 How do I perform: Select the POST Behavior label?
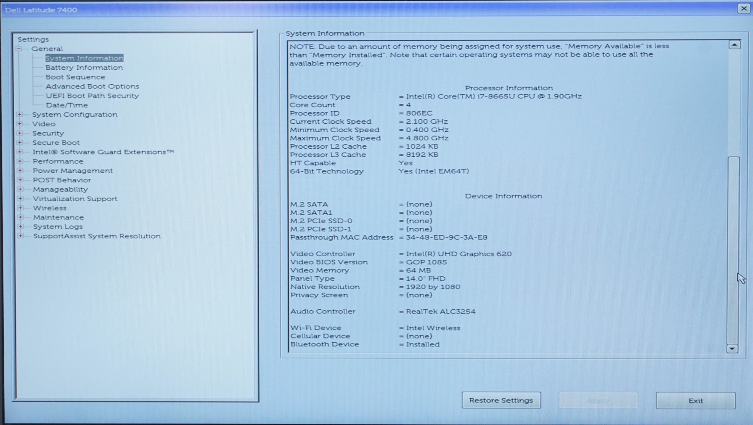click(62, 180)
